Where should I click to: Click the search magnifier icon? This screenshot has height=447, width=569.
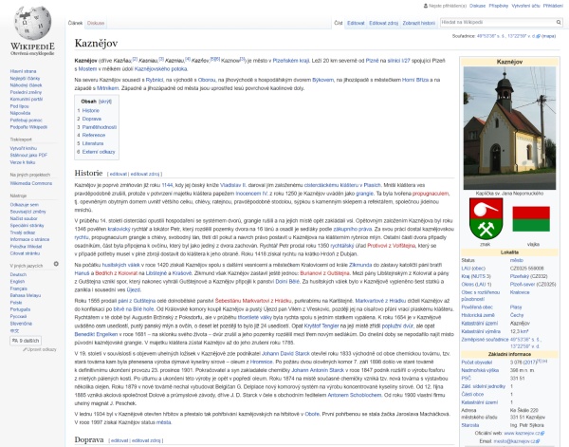tap(559, 23)
